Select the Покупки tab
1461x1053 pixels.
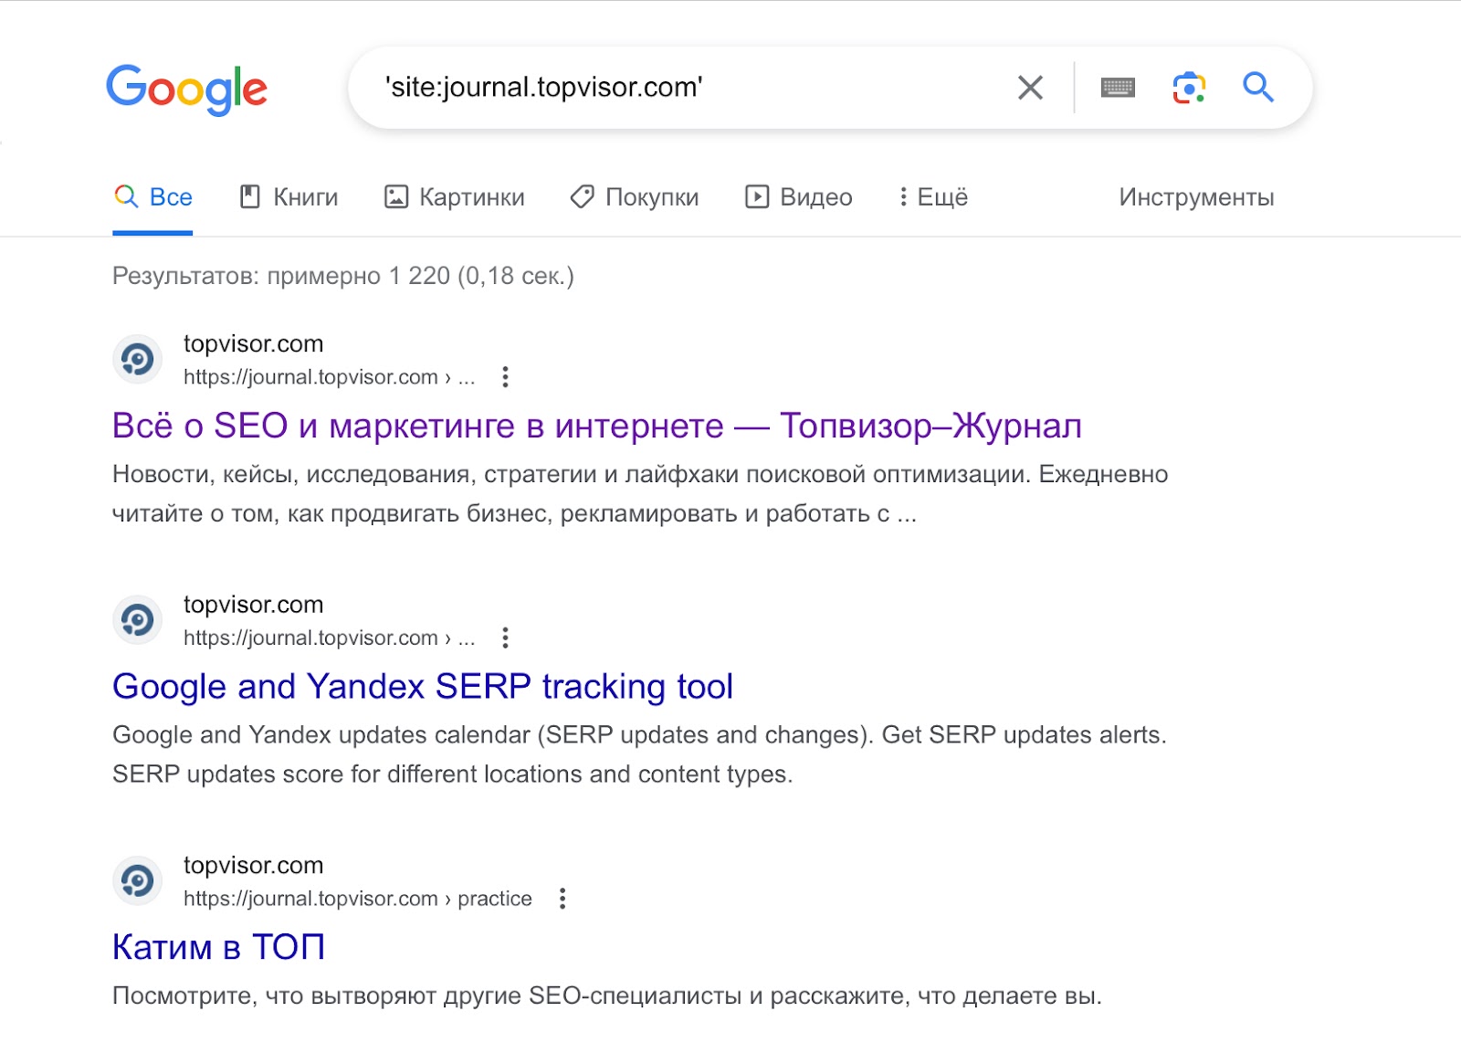[634, 196]
